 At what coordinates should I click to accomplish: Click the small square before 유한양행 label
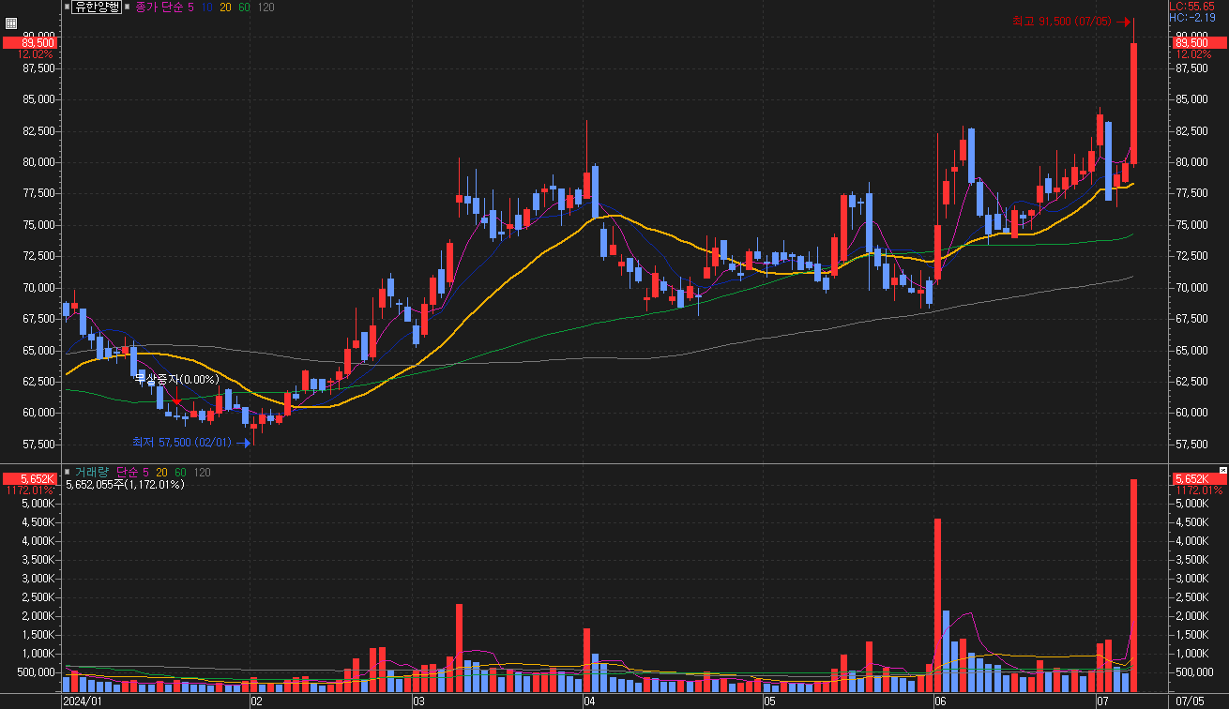click(x=67, y=7)
